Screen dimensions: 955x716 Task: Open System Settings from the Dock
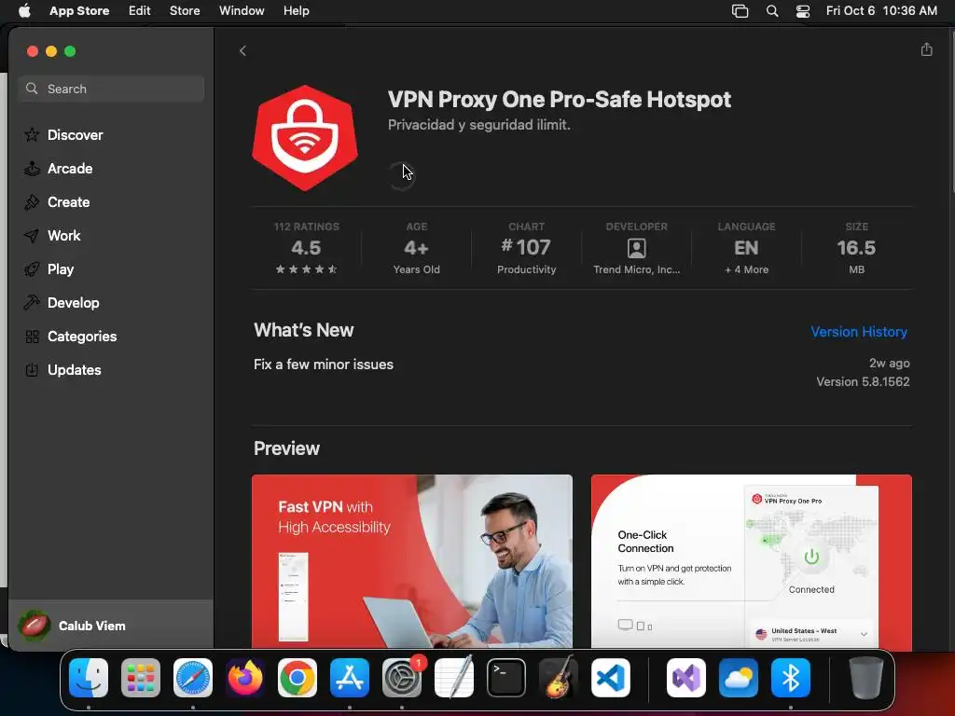click(402, 678)
